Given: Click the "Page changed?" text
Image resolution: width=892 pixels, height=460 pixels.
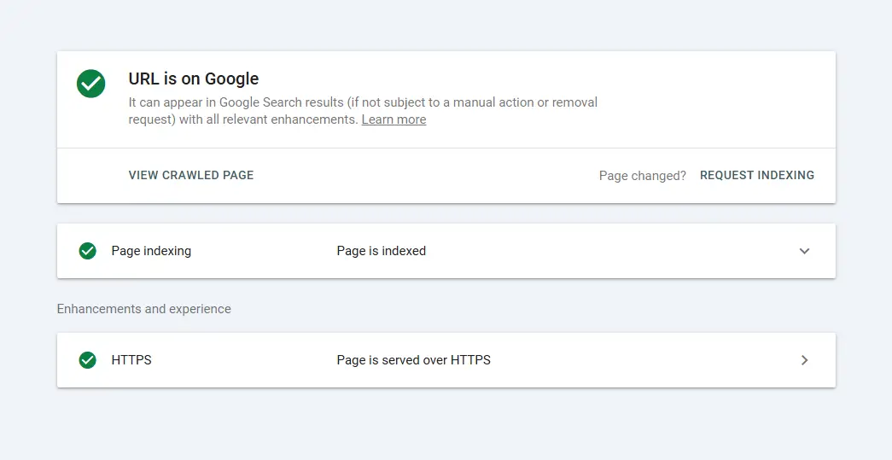Looking at the screenshot, I should click(642, 176).
